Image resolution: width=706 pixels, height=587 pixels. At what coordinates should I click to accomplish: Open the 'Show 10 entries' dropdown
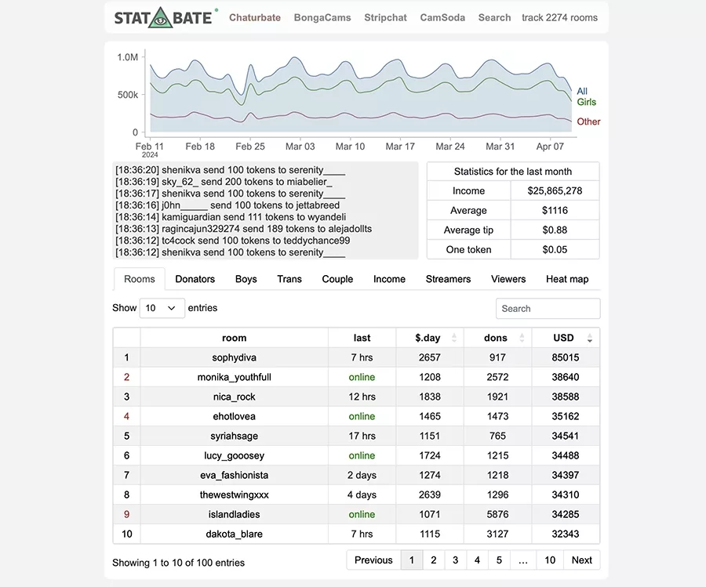162,308
